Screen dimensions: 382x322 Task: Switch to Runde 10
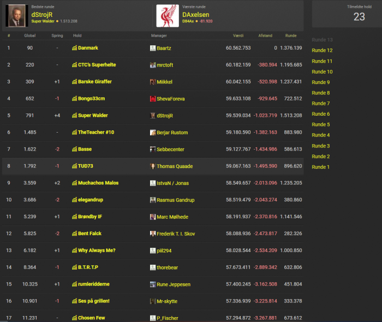pos(322,72)
